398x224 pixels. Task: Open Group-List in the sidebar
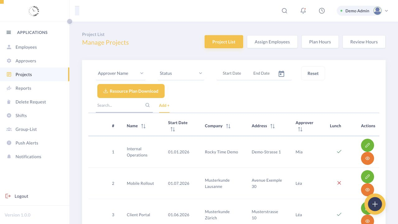(35, 129)
